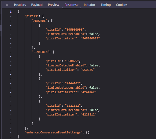Open the Cookies tab
The image size is (156, 139).
coord(122,5)
